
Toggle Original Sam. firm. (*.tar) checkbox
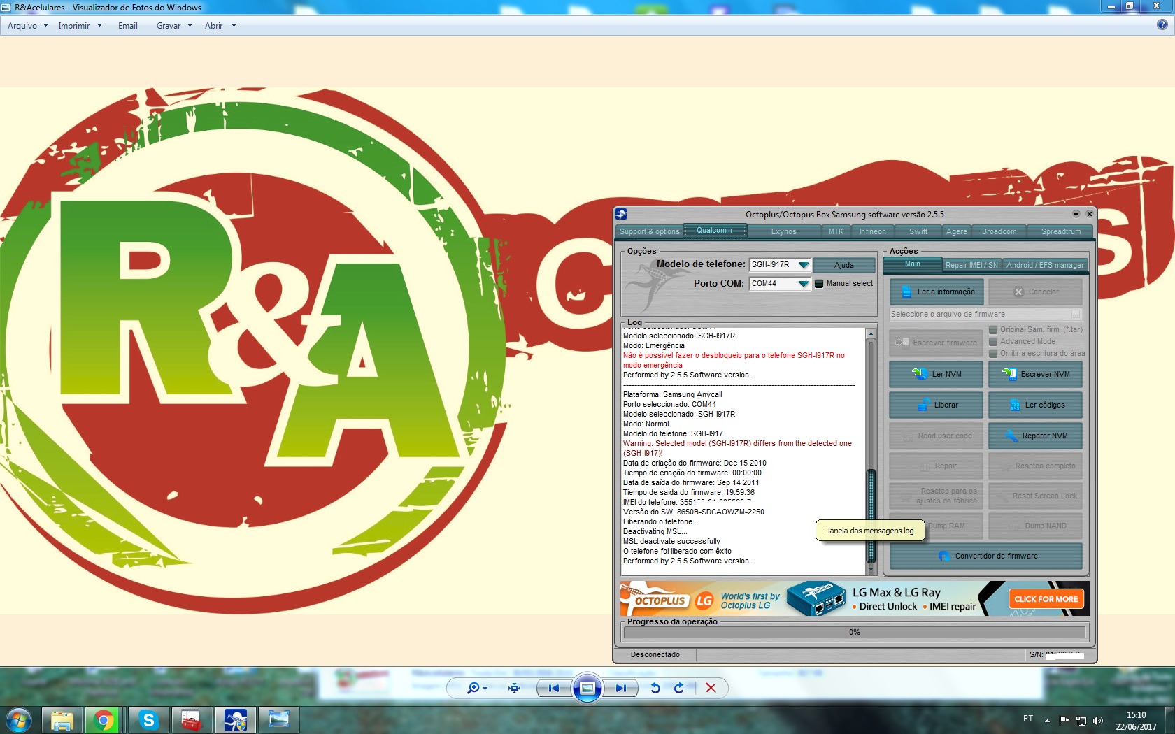[x=993, y=330]
